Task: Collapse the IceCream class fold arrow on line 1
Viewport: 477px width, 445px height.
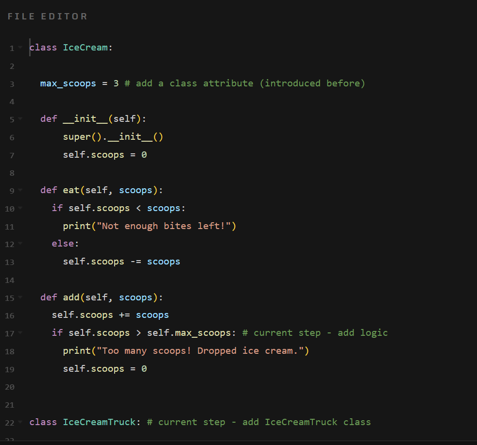Action: [20, 48]
